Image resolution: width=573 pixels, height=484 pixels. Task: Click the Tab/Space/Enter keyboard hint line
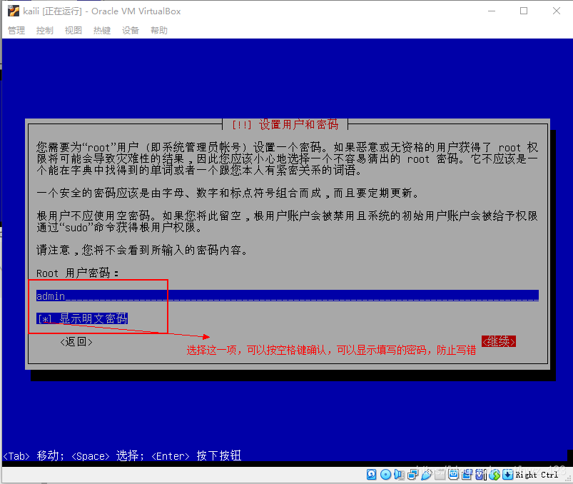point(122,456)
